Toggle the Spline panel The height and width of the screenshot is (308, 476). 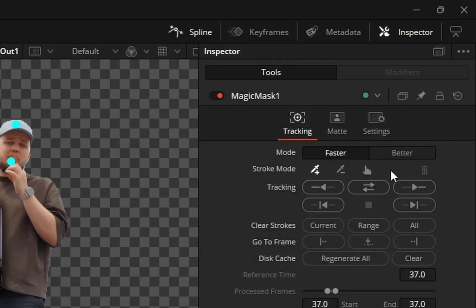pos(190,32)
